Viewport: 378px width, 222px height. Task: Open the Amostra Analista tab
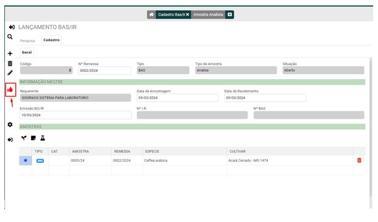[208, 15]
